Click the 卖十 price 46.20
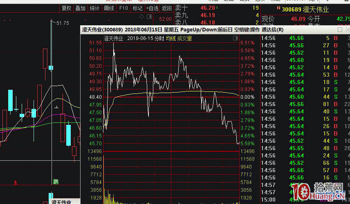350x204 pixels. 208,8
